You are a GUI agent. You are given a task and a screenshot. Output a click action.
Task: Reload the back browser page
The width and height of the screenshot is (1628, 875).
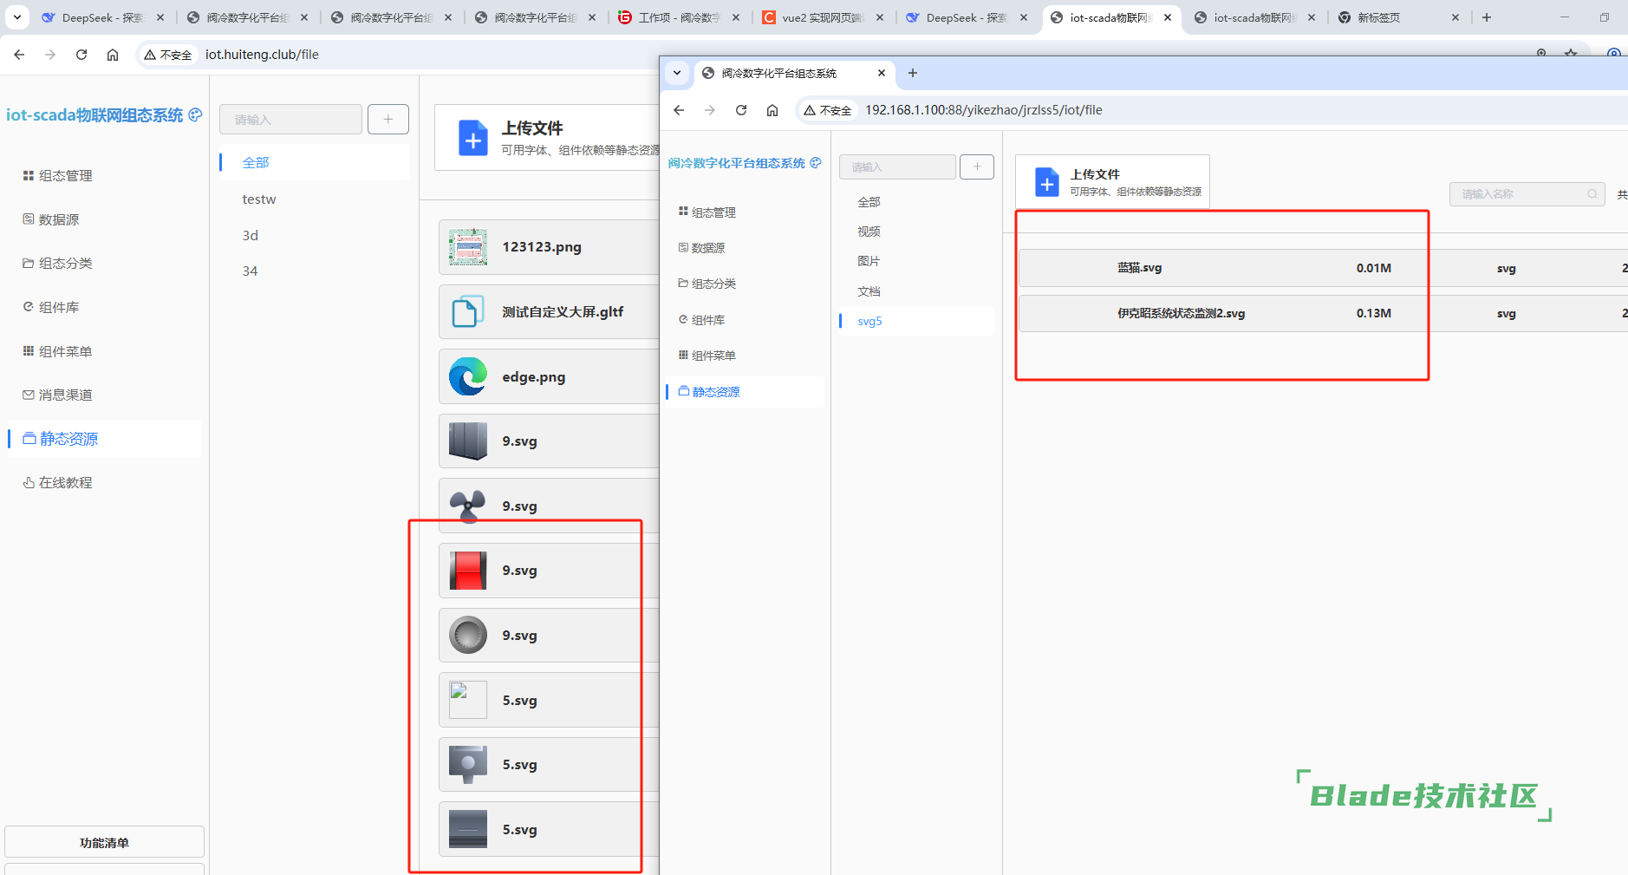tap(81, 55)
